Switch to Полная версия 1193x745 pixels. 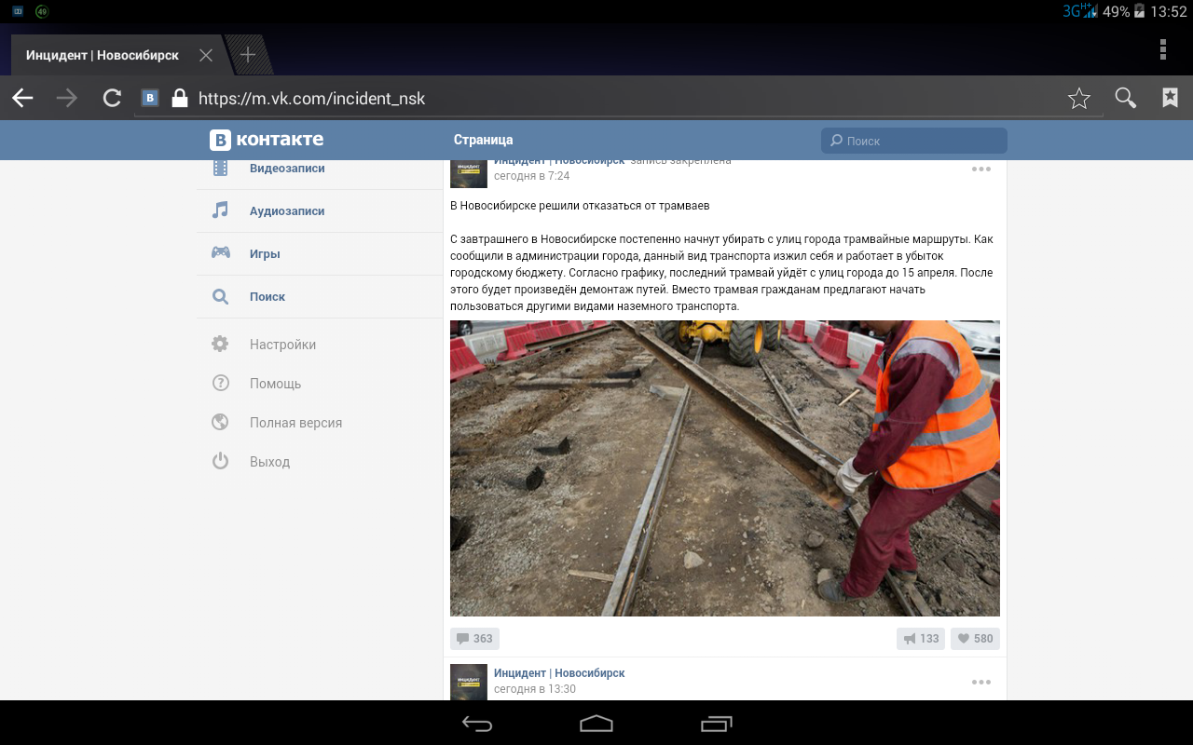(x=295, y=423)
